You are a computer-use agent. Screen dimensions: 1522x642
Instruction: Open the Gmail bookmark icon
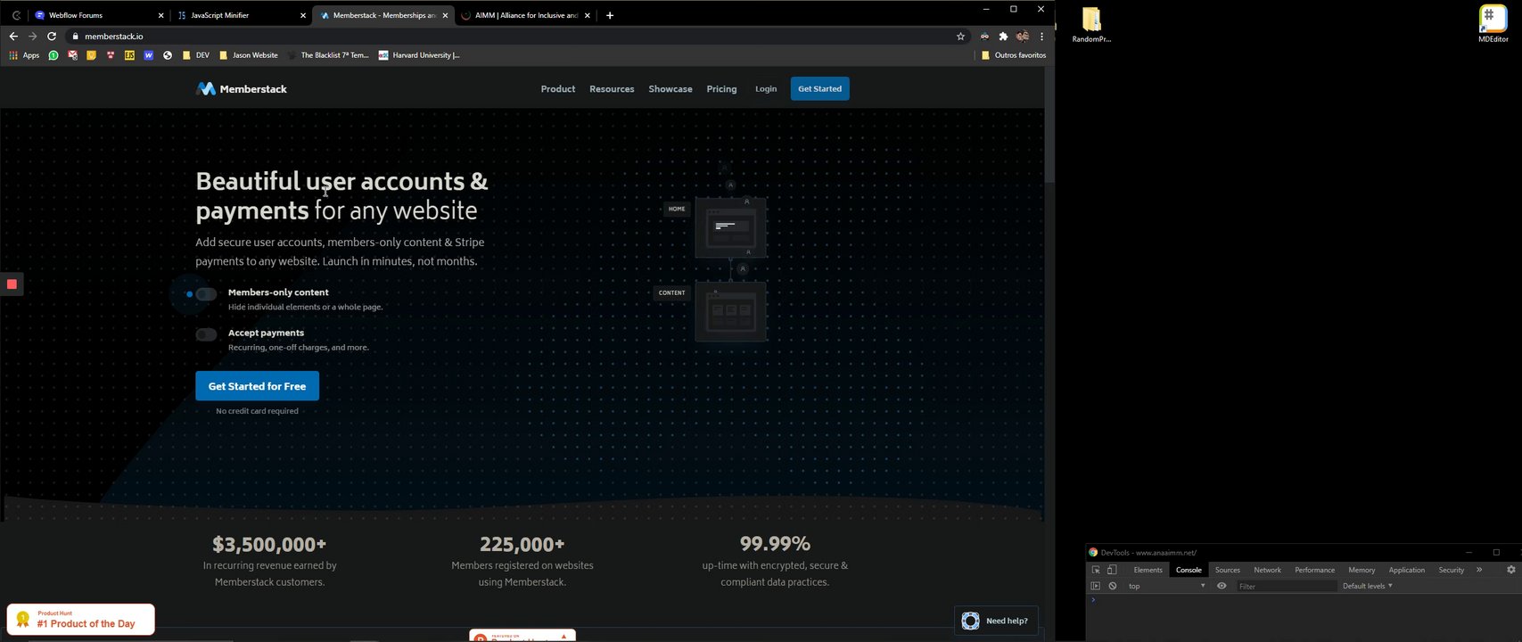tap(72, 55)
